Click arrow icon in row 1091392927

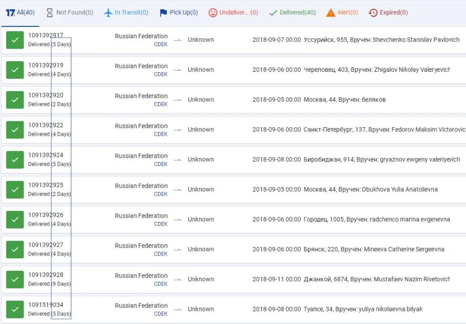click(x=178, y=249)
